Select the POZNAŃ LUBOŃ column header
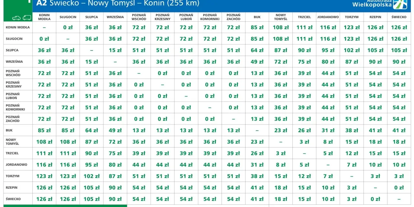Viewport: 414px width, 207px height. pos(186,17)
